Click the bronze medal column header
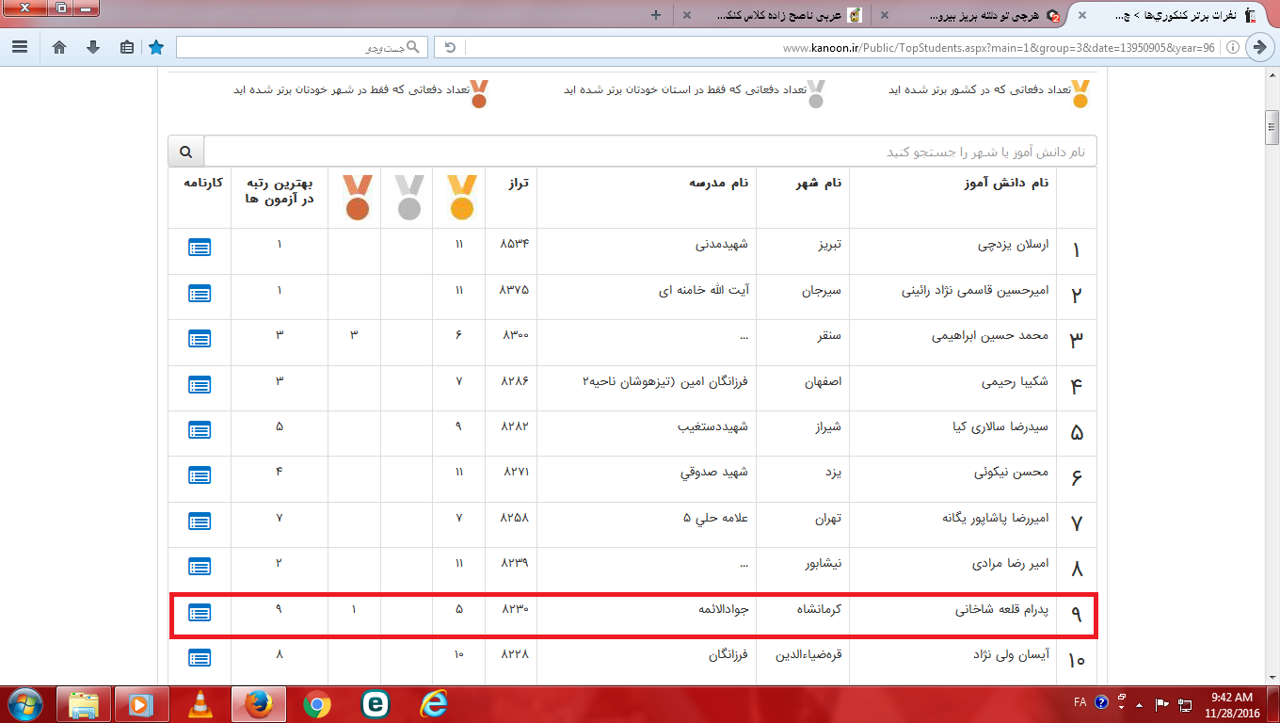 point(357,198)
